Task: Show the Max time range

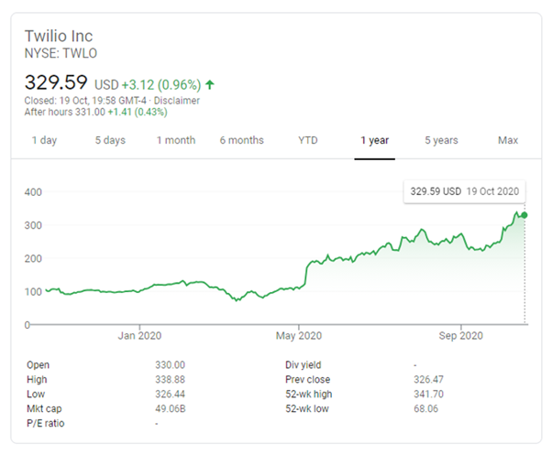Action: [507, 140]
